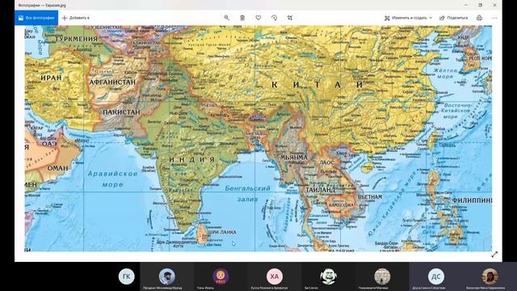
Task: Open the Add to menu
Action: pos(76,18)
